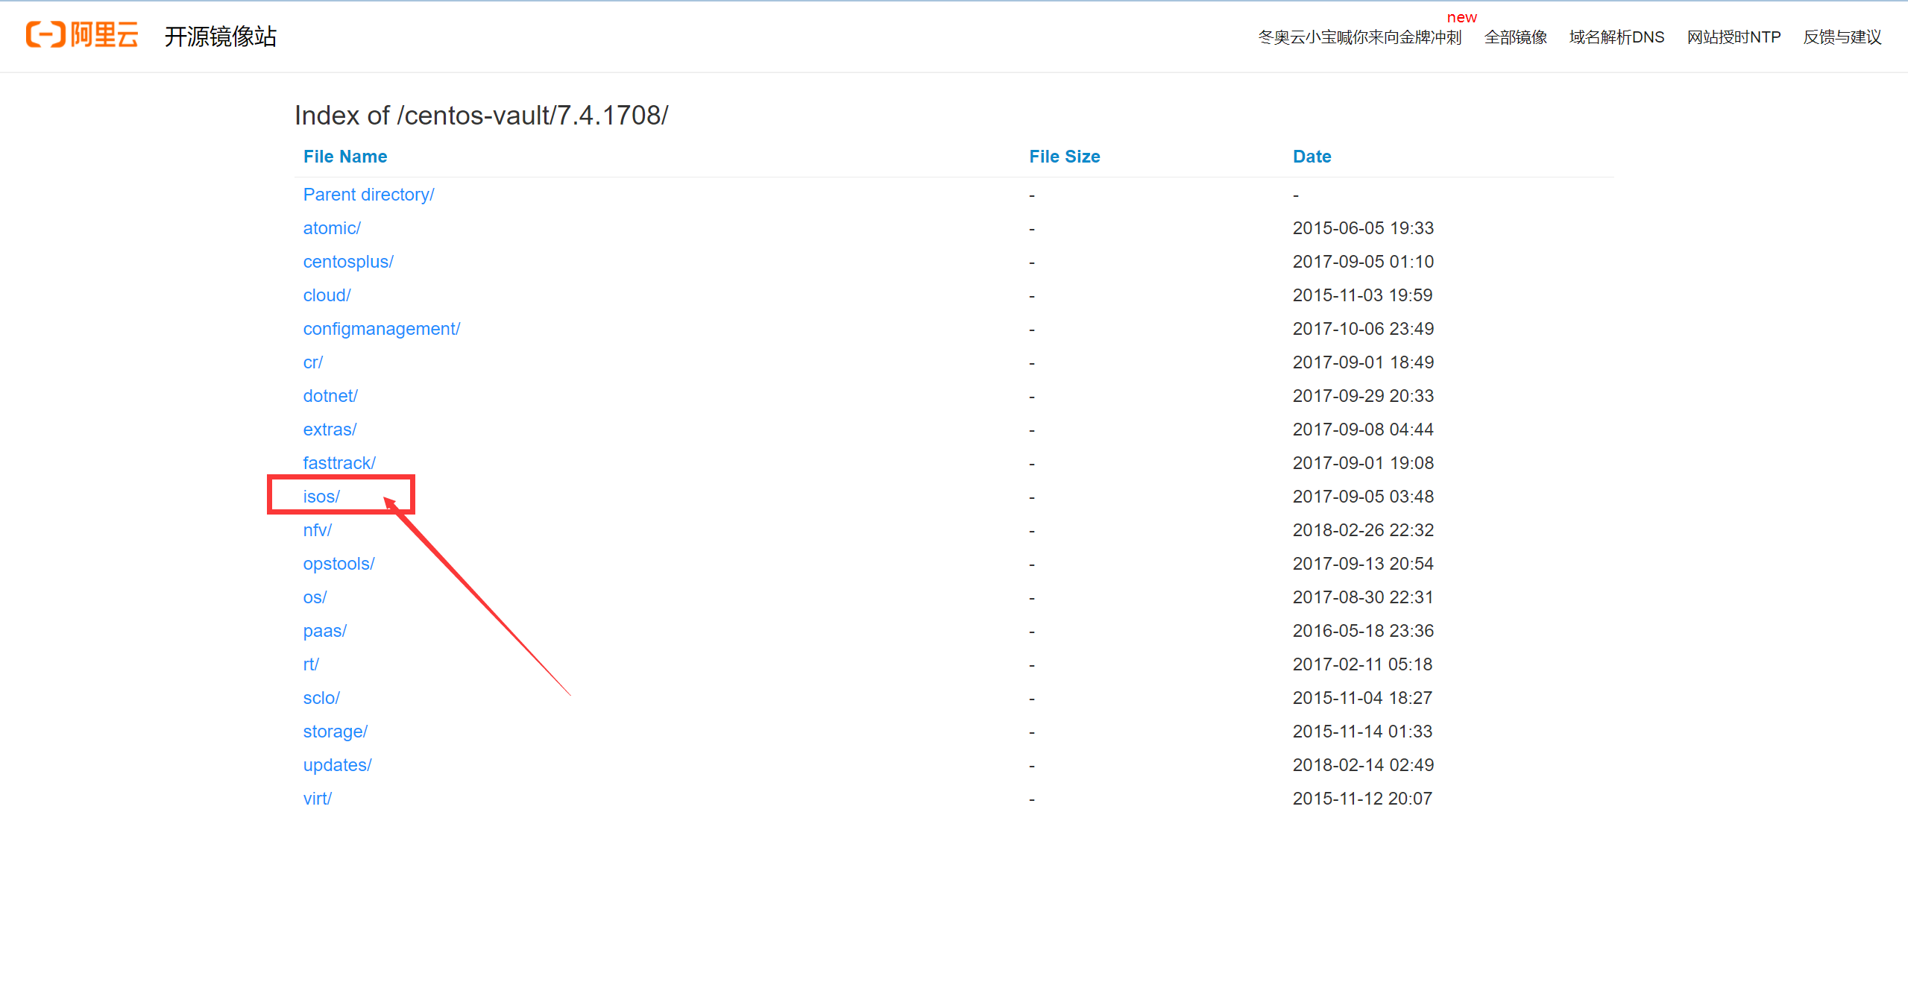The height and width of the screenshot is (1000, 1908).
Task: Sort listing by Date header
Action: click(1312, 157)
